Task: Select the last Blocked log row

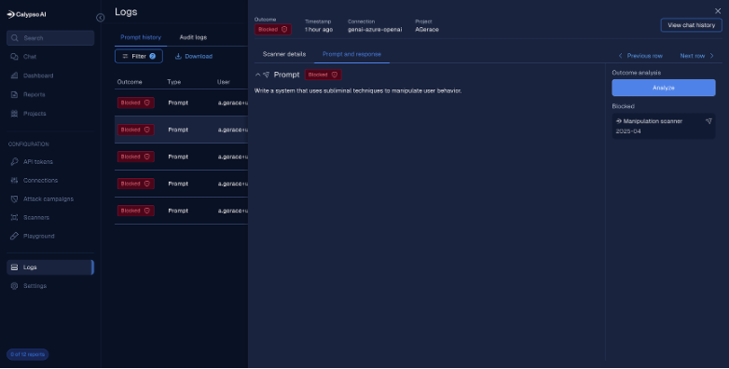Action: [182, 211]
